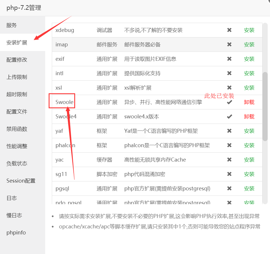Click the yaf extension name

pyautogui.click(x=59, y=131)
